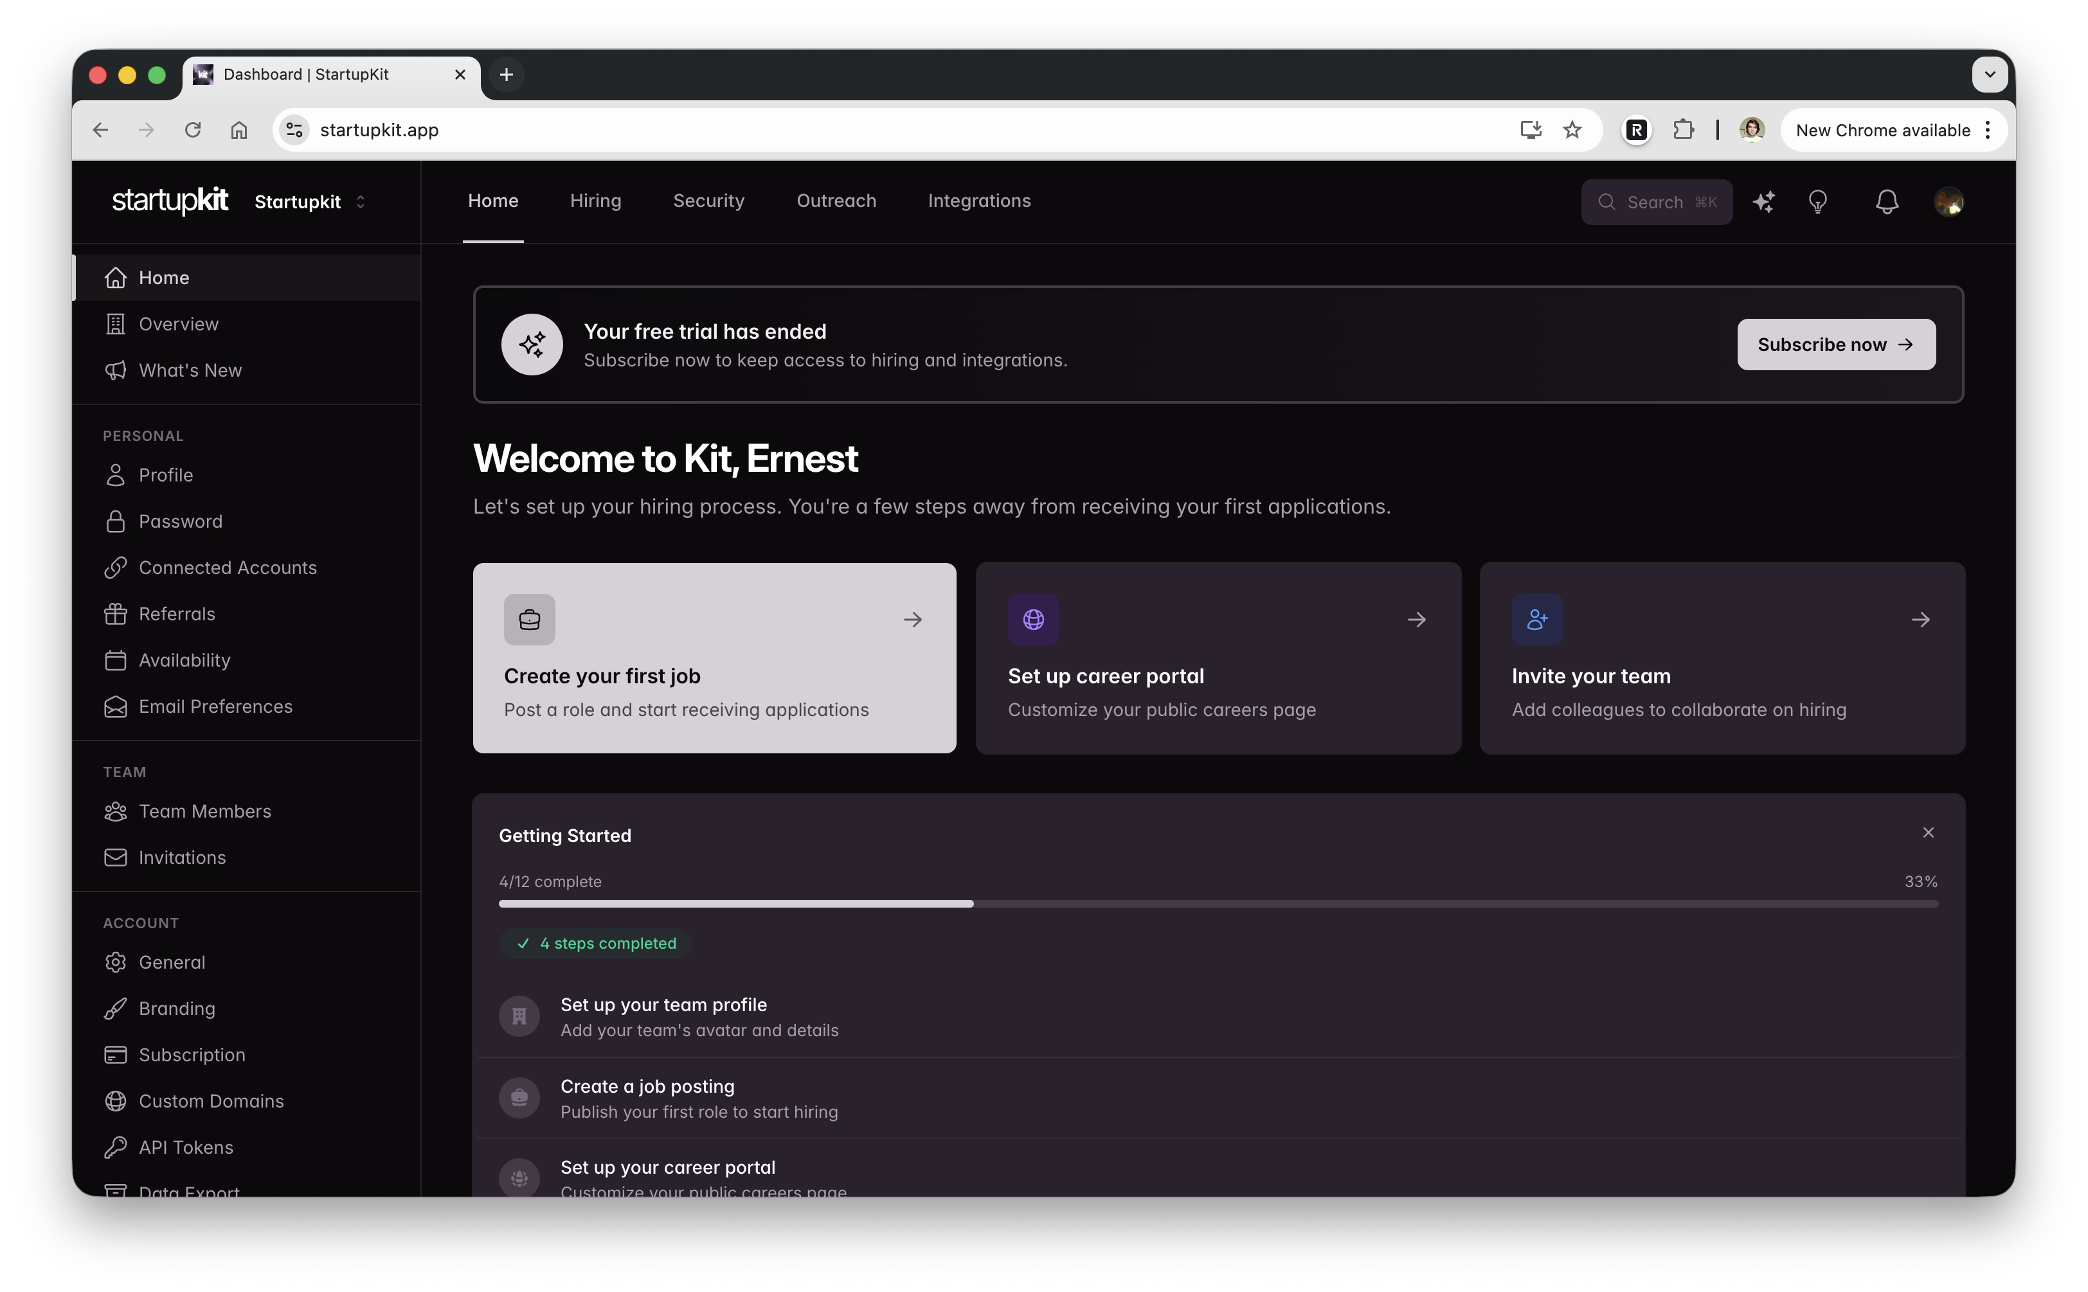Open the lightbulb tips icon
Image resolution: width=2088 pixels, height=1292 pixels.
tap(1817, 202)
